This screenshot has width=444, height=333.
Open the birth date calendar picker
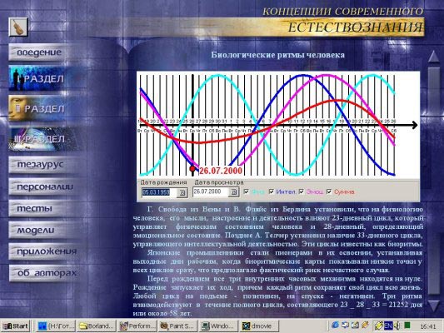tap(182, 192)
